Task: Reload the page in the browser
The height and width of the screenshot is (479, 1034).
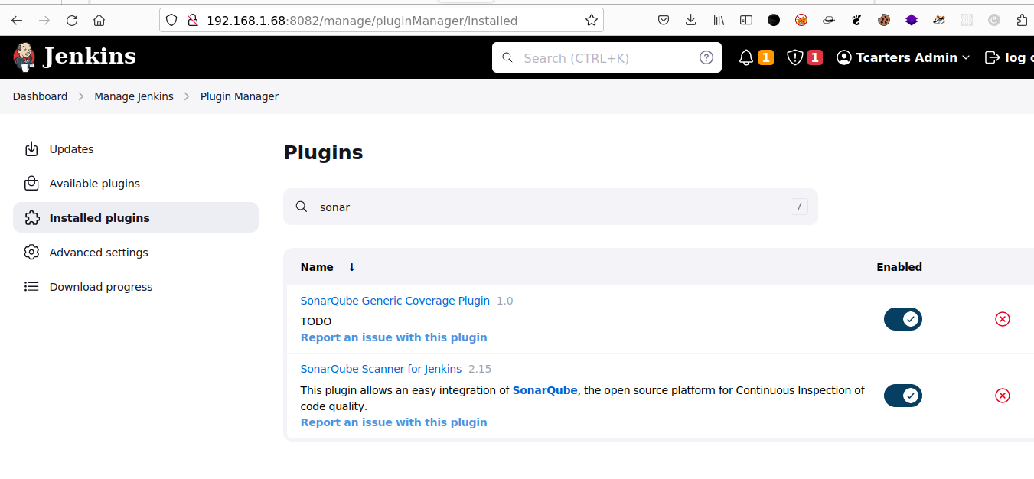Action: click(72, 21)
